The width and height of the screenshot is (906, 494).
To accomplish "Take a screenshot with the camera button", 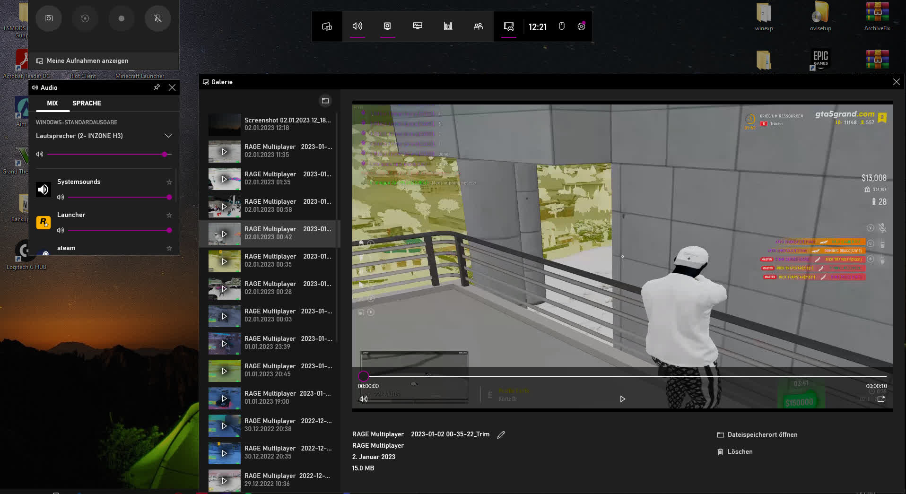I will click(x=49, y=18).
